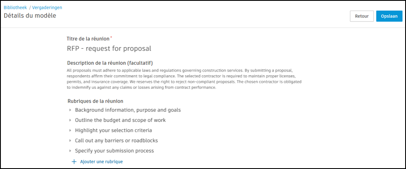This screenshot has height=169, width=406.
Task: Click into the meeting description text
Action: tap(186, 79)
